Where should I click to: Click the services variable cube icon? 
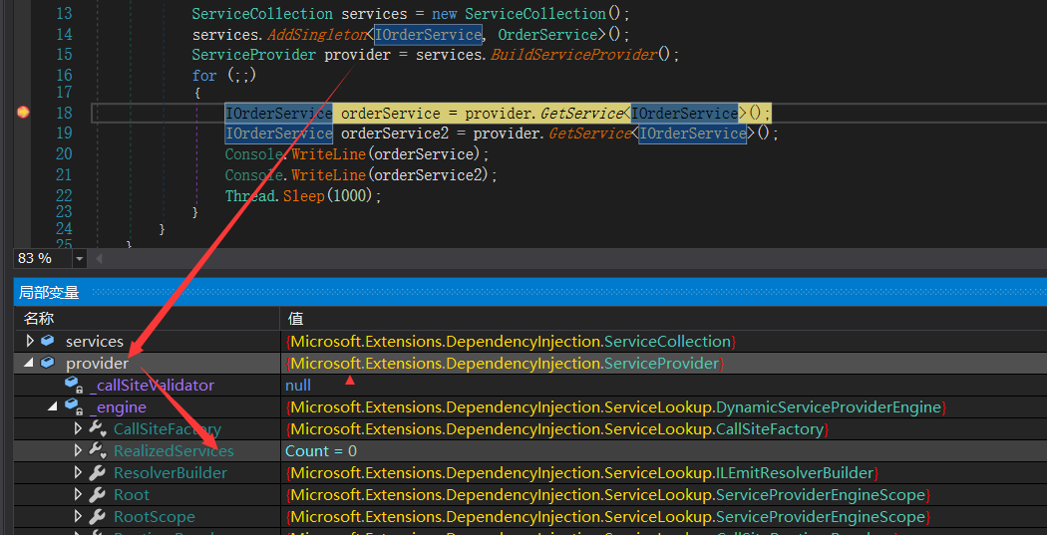tap(48, 340)
